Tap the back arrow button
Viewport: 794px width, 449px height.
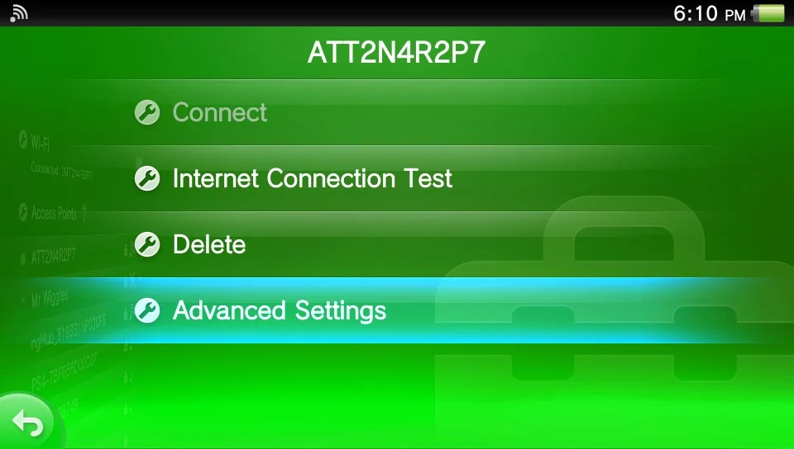28,423
